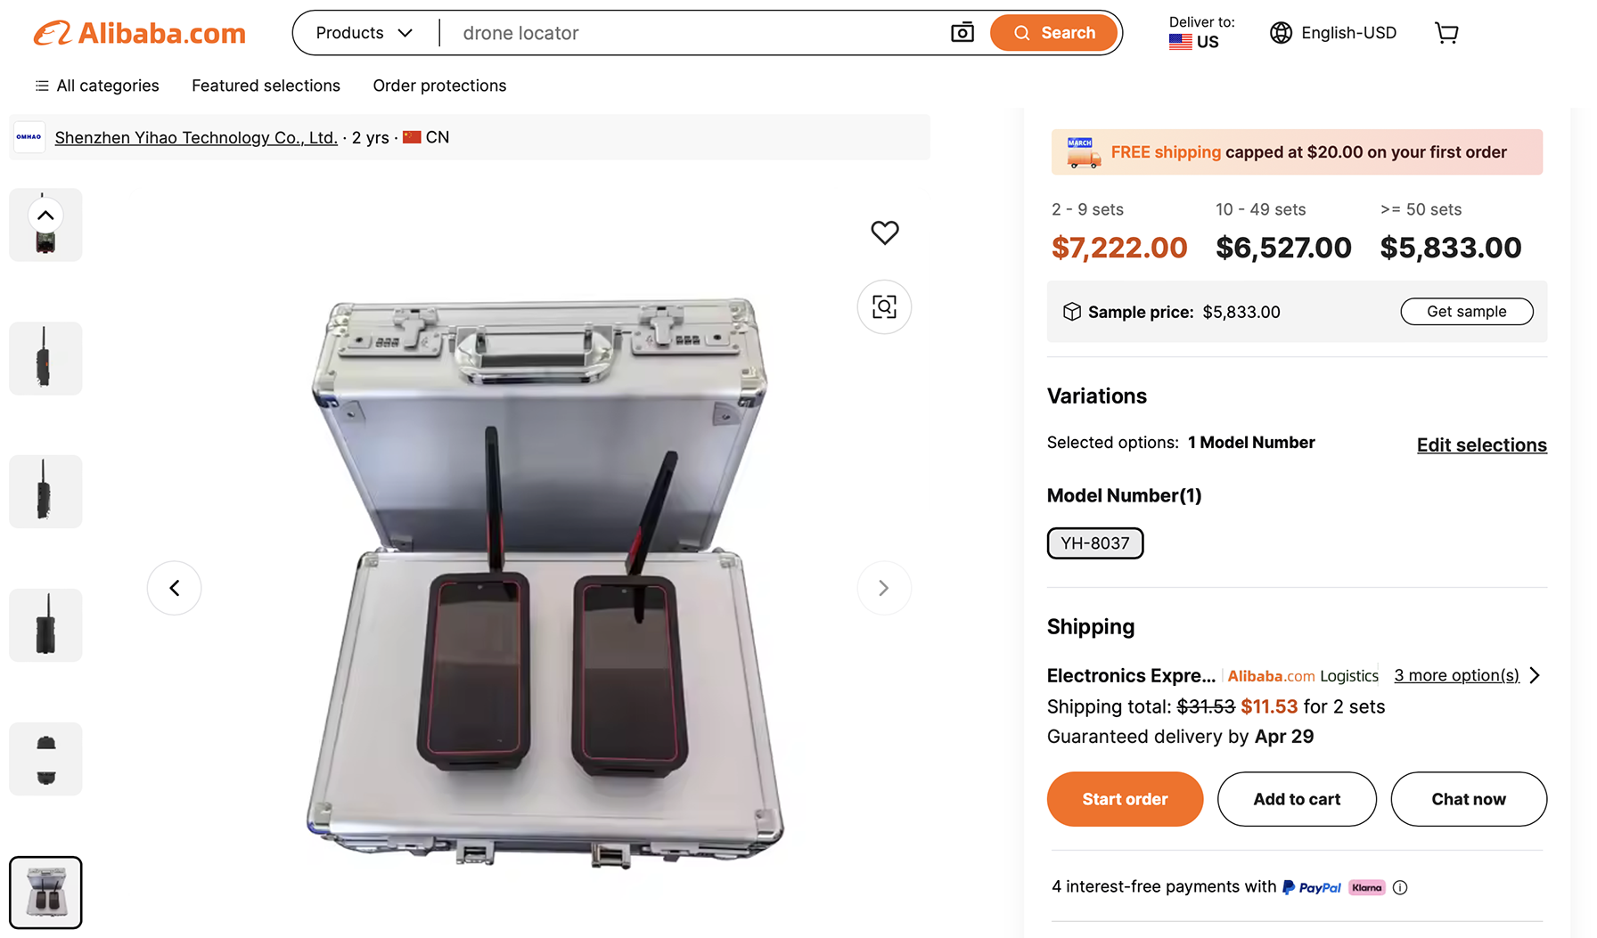This screenshot has height=938, width=1597.
Task: Open the English-USD language selector
Action: 1333,33
